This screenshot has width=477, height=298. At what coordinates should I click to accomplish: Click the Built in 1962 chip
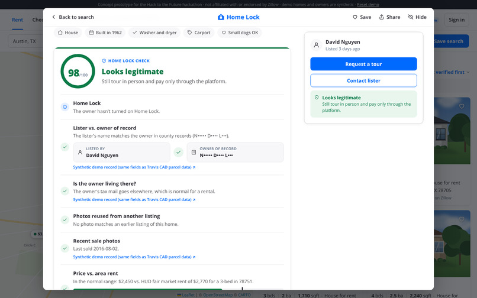click(105, 33)
